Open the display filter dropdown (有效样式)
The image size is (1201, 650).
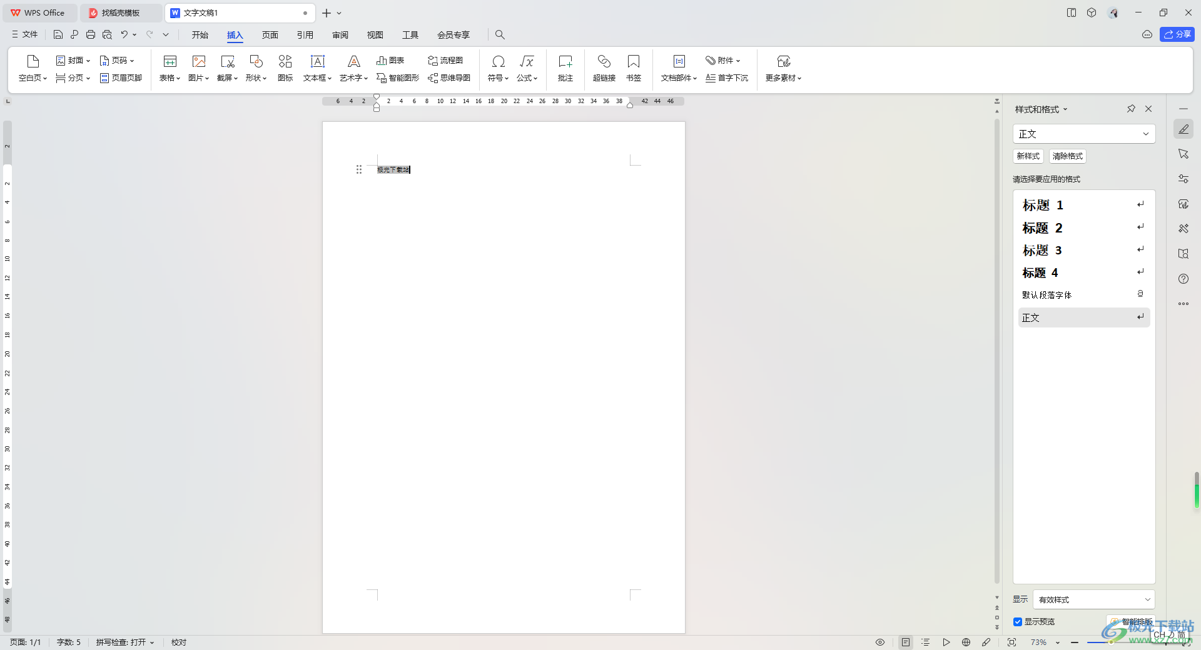pos(1093,599)
